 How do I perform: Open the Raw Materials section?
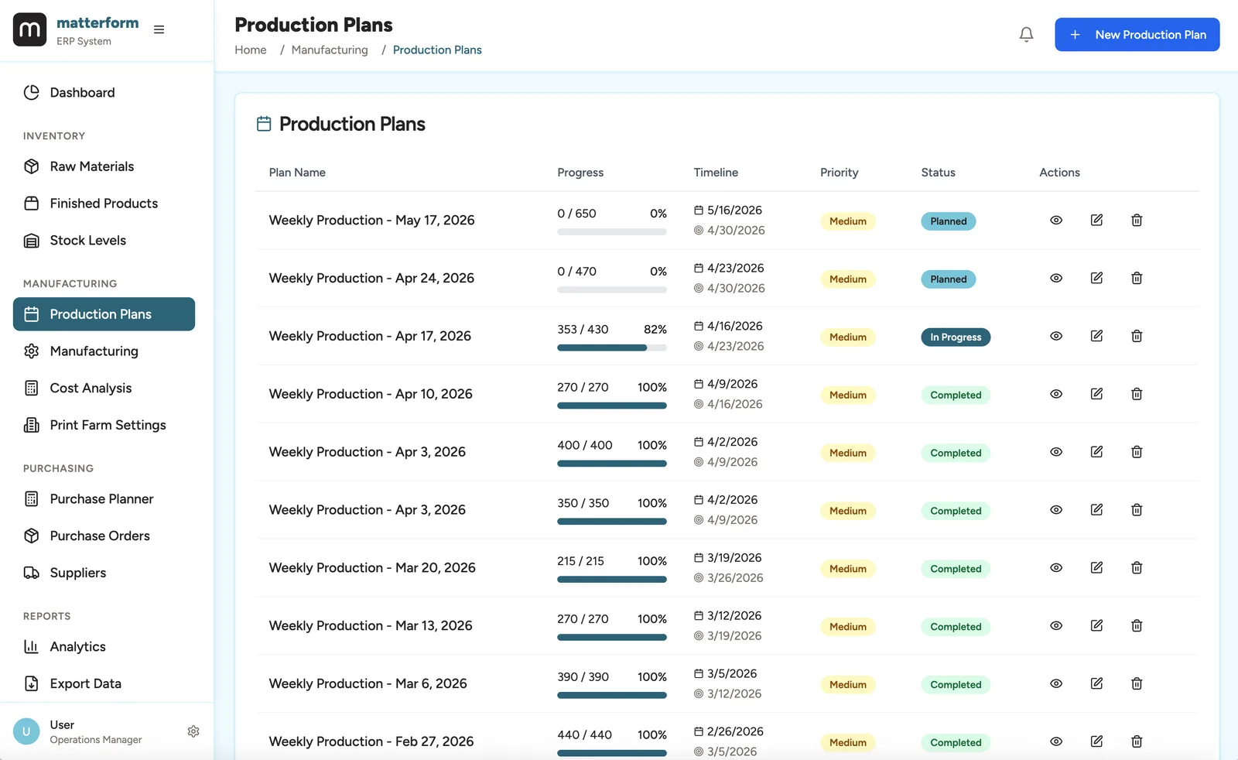(x=91, y=166)
